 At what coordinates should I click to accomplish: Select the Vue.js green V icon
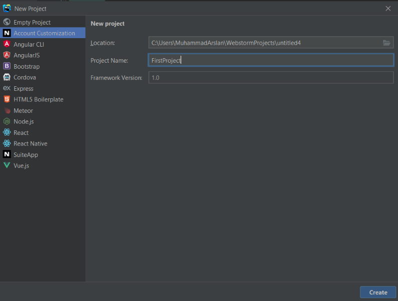point(7,166)
